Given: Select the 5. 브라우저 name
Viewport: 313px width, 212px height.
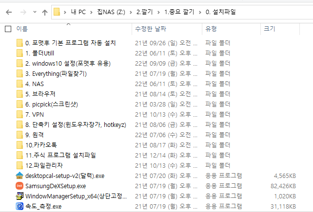Looking at the screenshot, I should click(40, 94).
